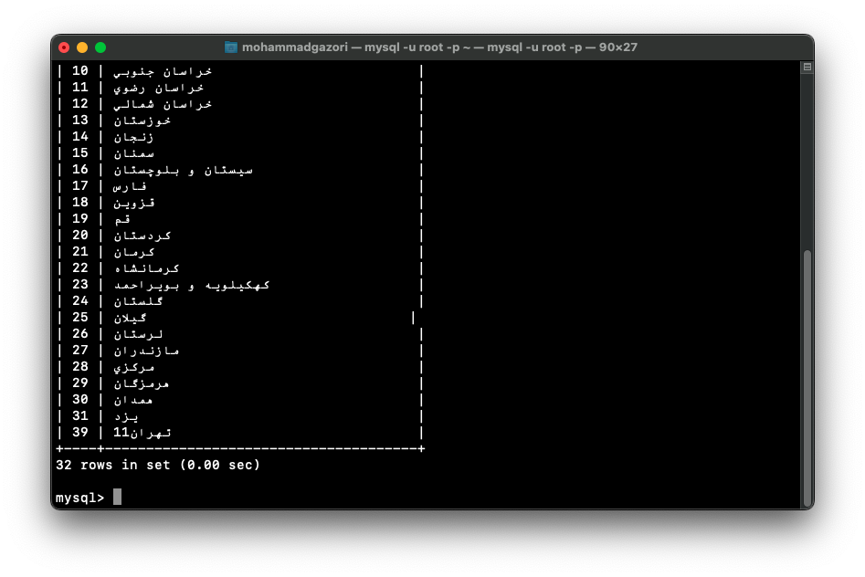Select the row id 21
This screenshot has width=865, height=577.
(80, 252)
